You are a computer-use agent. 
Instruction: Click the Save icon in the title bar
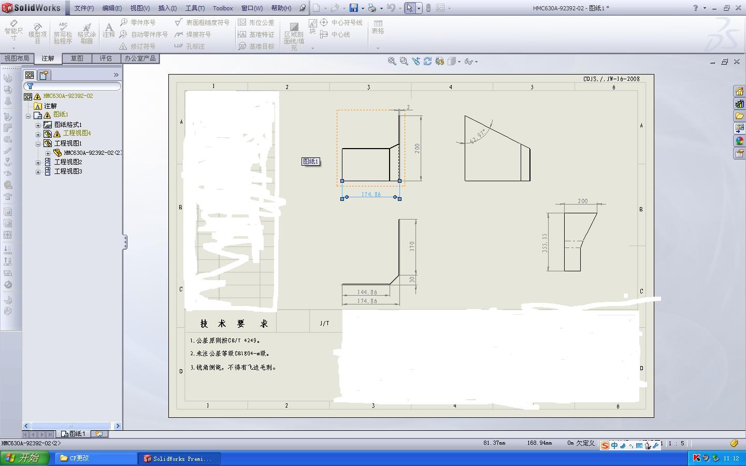(353, 8)
